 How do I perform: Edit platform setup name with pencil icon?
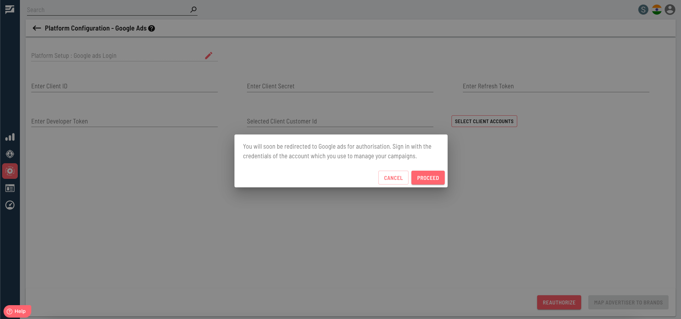(x=209, y=55)
